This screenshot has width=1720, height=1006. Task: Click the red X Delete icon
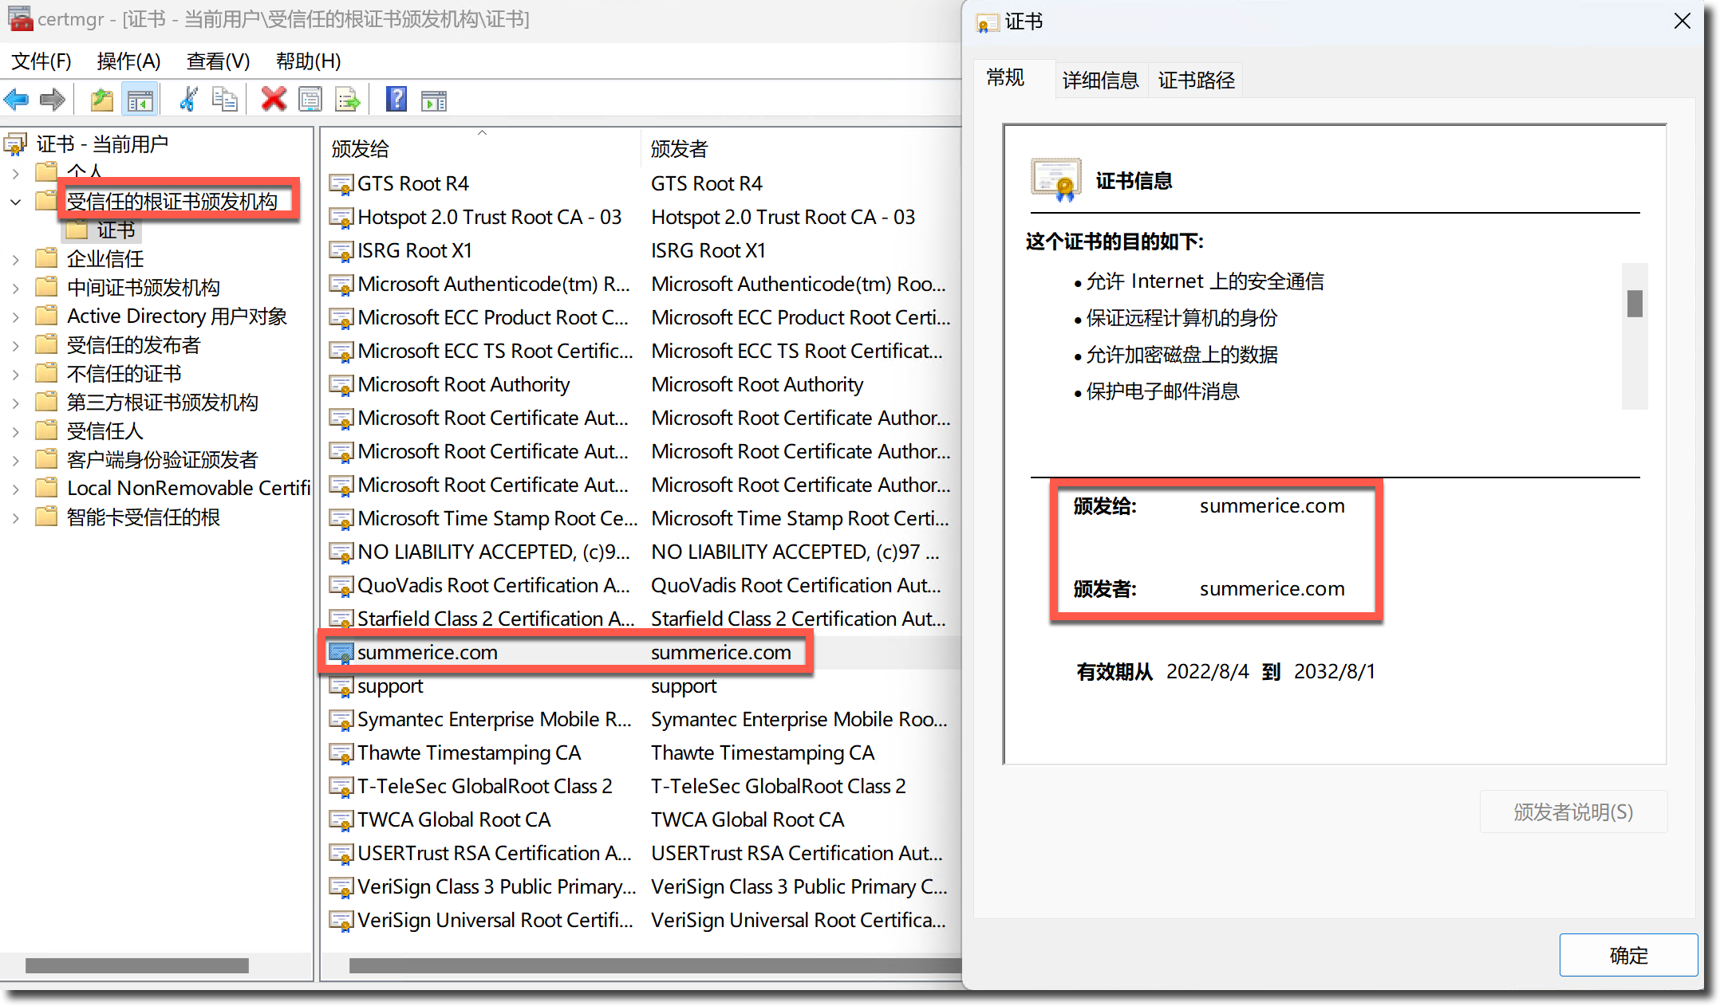point(274,100)
